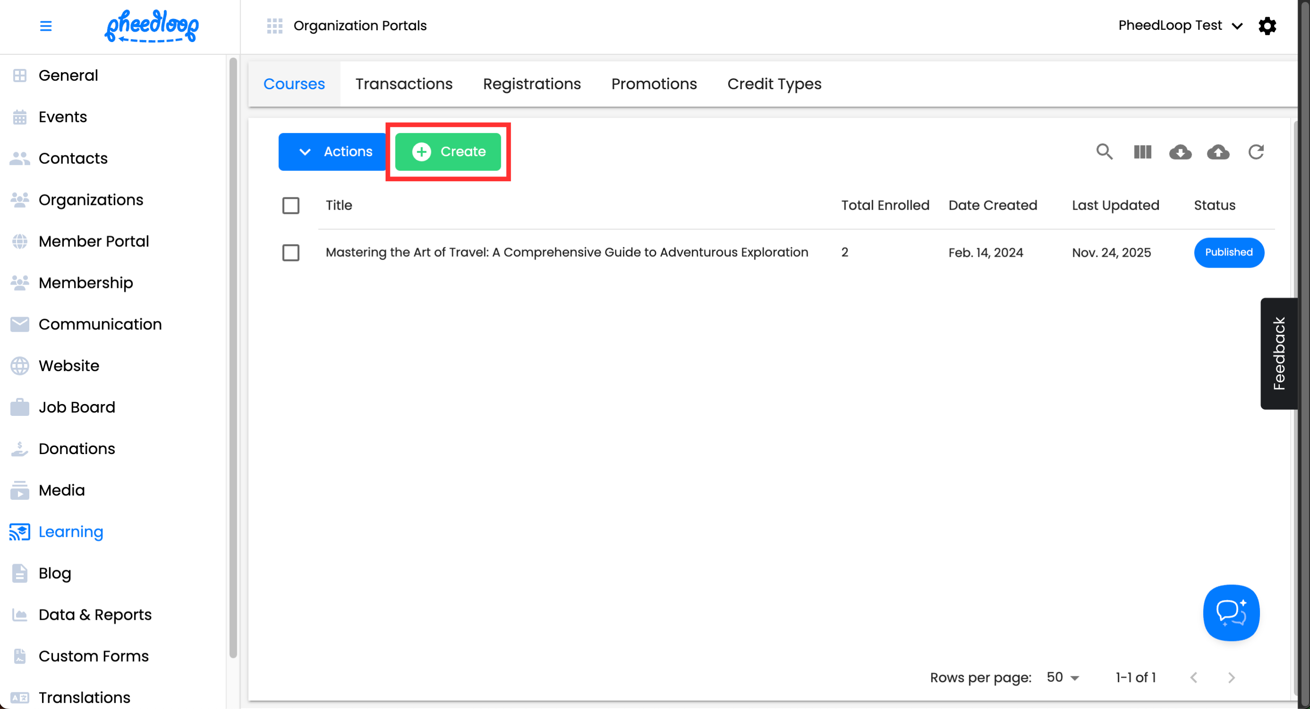Image resolution: width=1310 pixels, height=709 pixels.
Task: Open the Mastering the Art of Travel course
Action: tap(567, 253)
